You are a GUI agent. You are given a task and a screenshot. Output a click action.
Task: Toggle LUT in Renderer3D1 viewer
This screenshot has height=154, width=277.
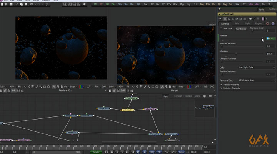click(x=88, y=87)
